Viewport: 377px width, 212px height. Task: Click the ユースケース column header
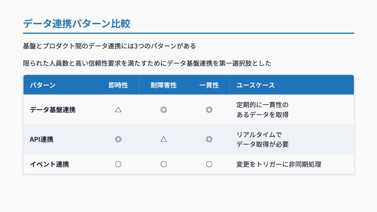coord(255,85)
